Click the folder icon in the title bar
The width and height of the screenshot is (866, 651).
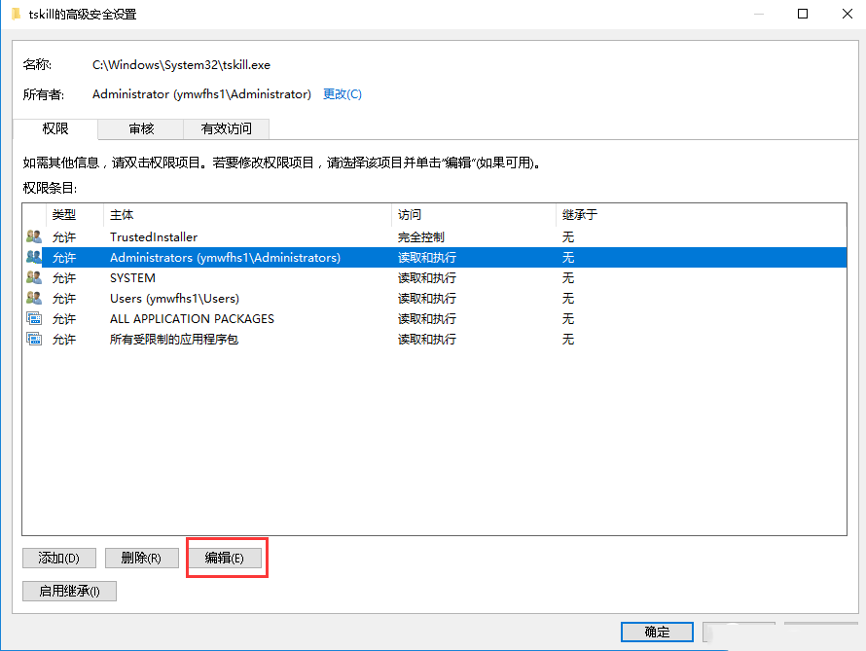(17, 14)
